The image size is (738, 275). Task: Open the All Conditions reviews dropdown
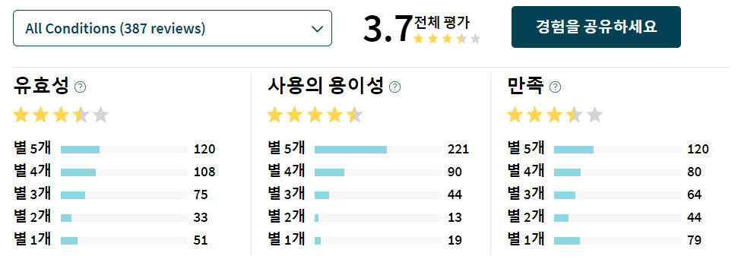[173, 28]
